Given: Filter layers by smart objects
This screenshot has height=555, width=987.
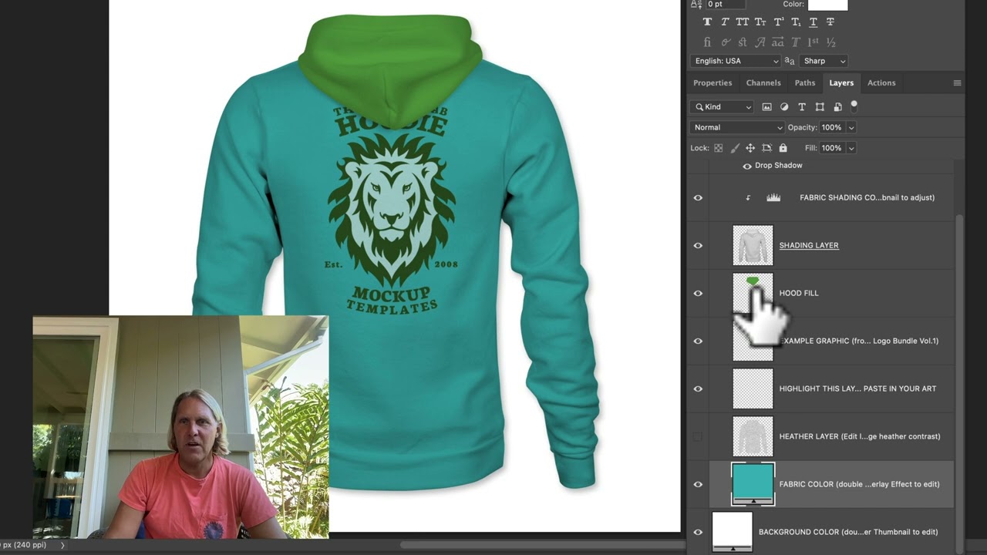Looking at the screenshot, I should point(837,107).
